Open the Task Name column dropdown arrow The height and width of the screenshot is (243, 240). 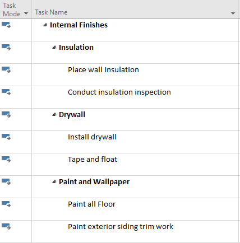pyautogui.click(x=233, y=13)
